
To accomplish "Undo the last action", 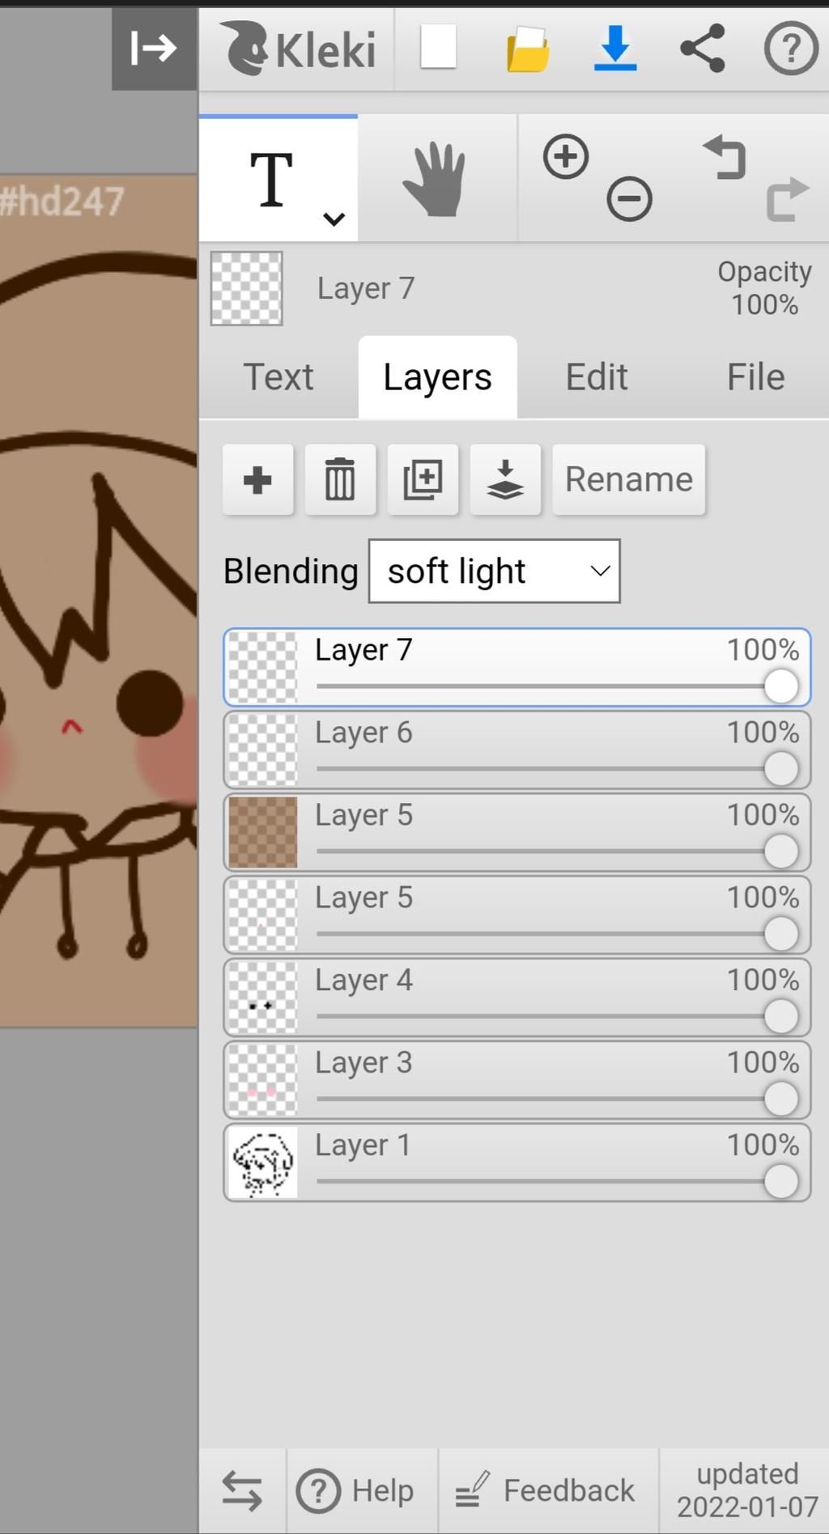I will pyautogui.click(x=725, y=157).
